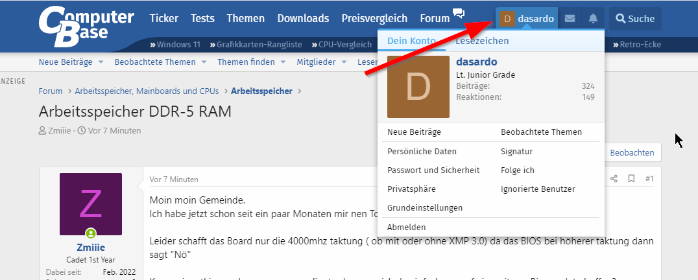
Task: Open dasardo's large D avatar in account menu
Action: (418, 87)
